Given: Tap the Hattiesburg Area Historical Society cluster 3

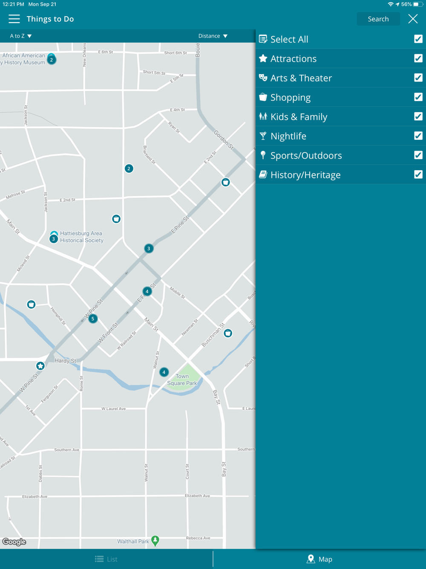Looking at the screenshot, I should 54,238.
